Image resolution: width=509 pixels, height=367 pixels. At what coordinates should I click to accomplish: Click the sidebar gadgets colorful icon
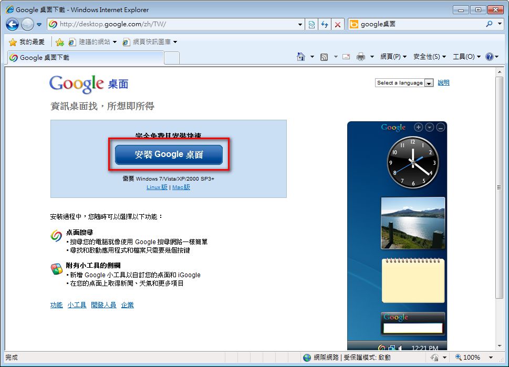coord(57,269)
